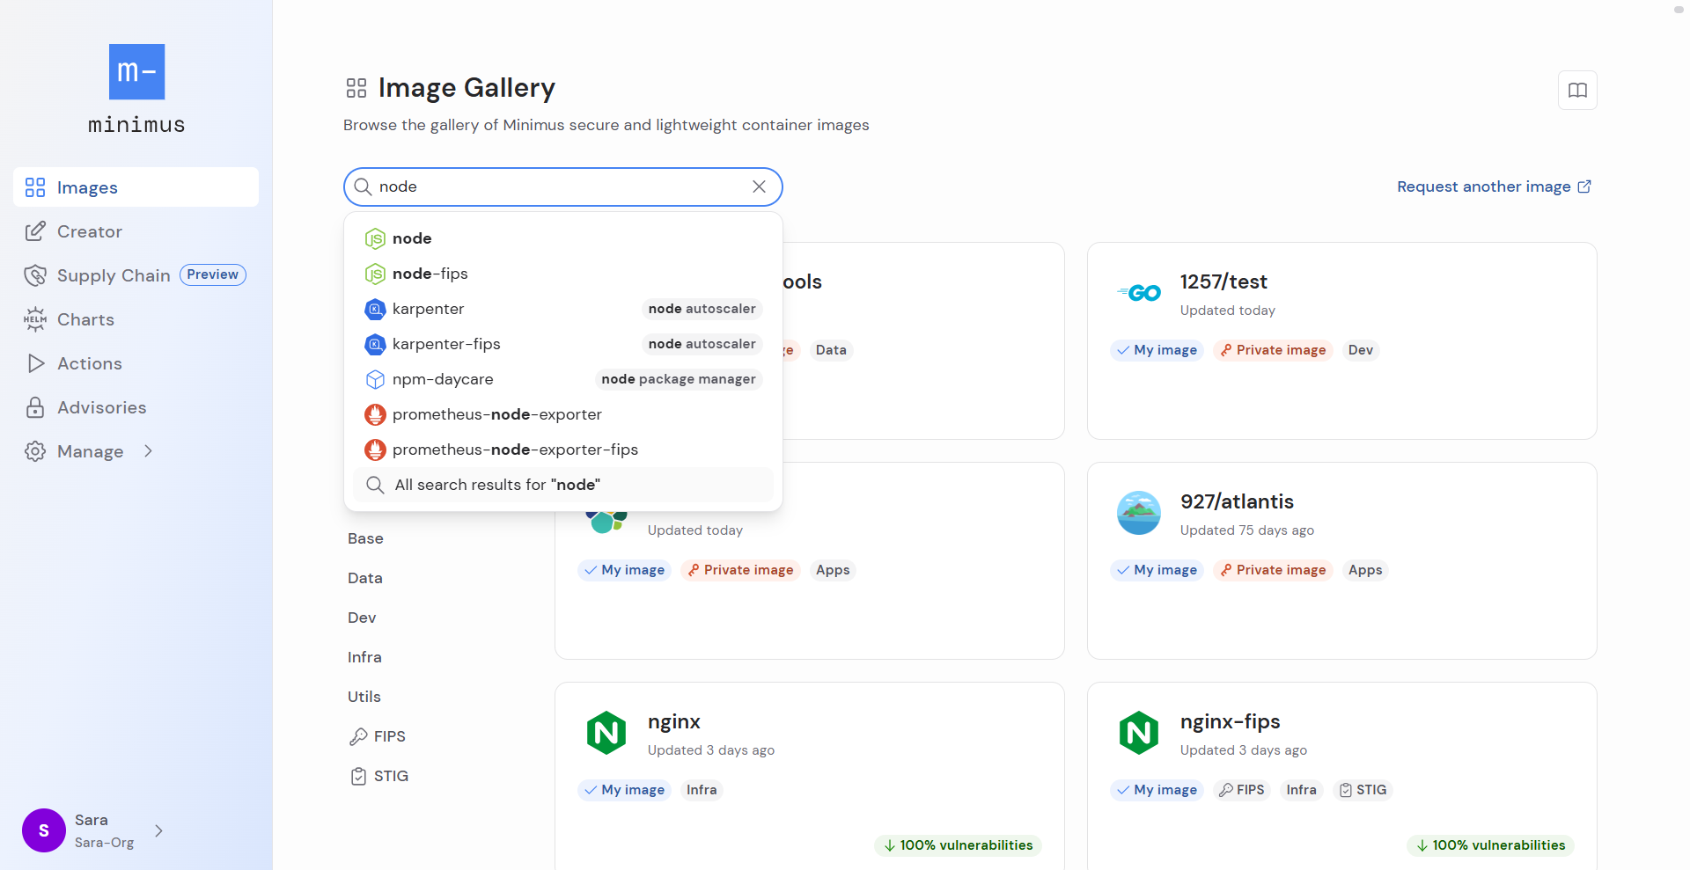This screenshot has width=1690, height=870.
Task: Select the node-fips suggestion icon
Action: pyautogui.click(x=375, y=274)
